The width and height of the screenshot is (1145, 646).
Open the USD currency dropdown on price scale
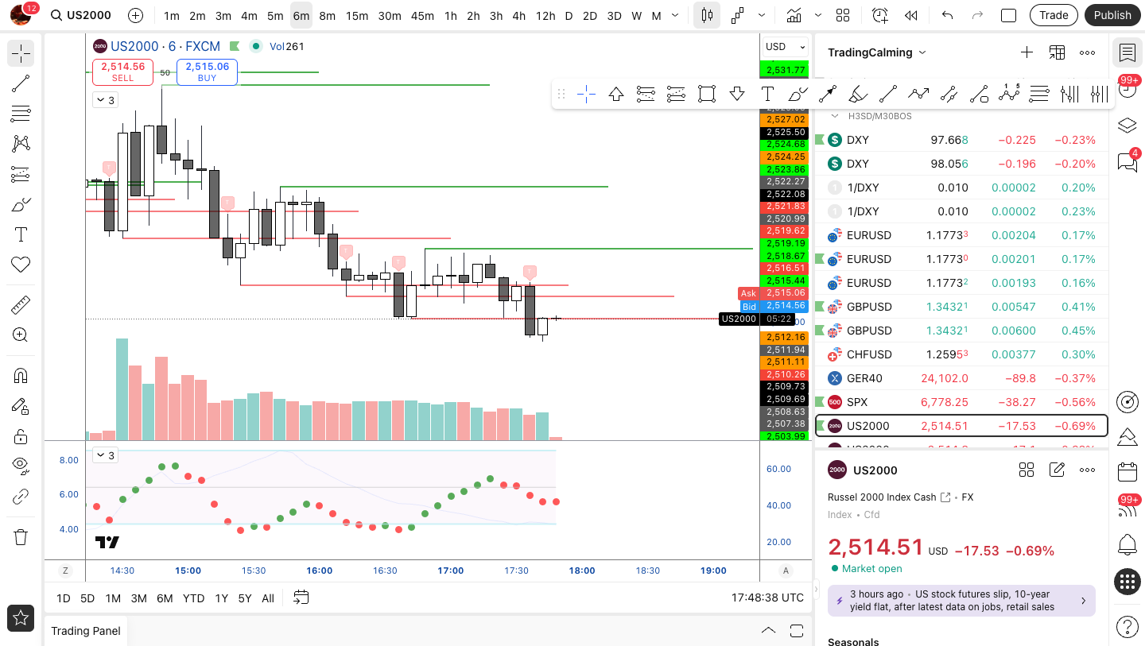click(786, 47)
